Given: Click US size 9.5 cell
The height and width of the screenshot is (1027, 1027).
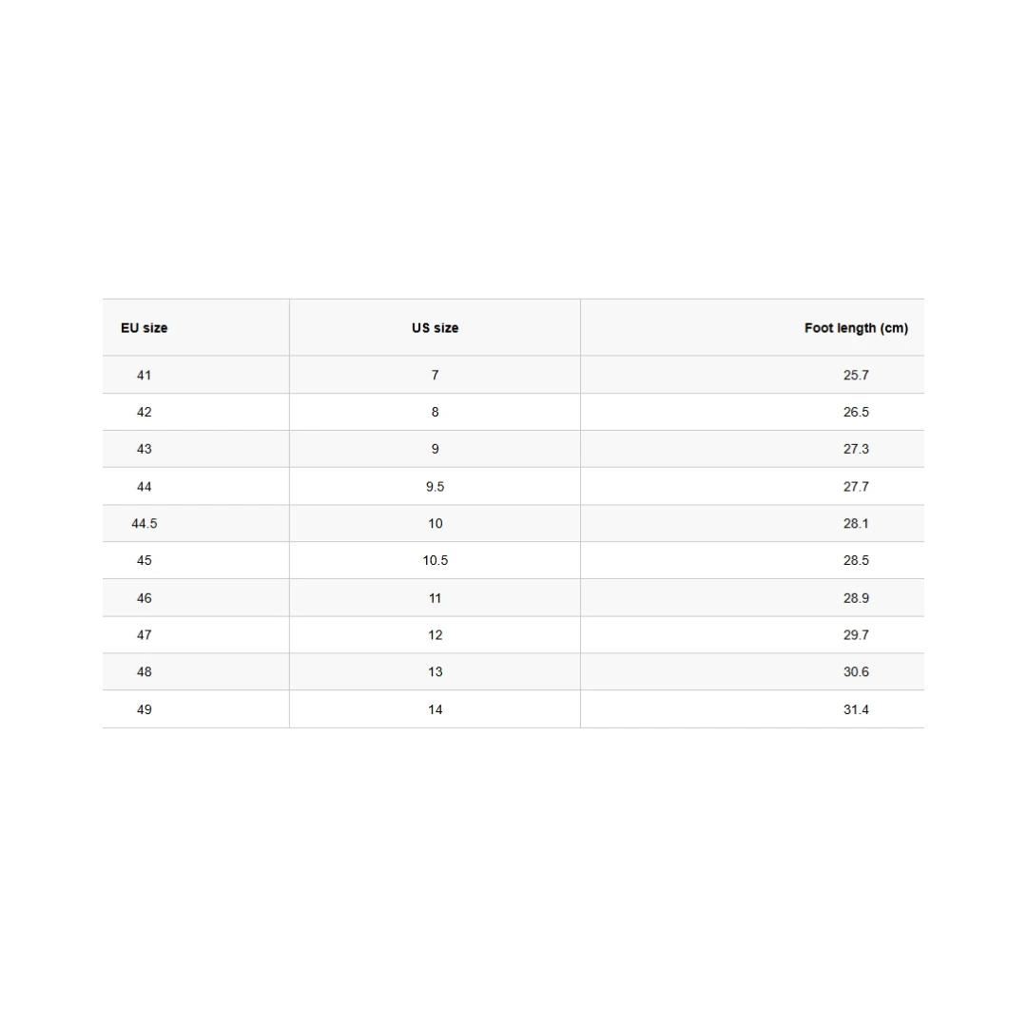Looking at the screenshot, I should [x=435, y=486].
